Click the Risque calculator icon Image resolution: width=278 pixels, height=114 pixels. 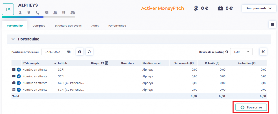pos(106,63)
